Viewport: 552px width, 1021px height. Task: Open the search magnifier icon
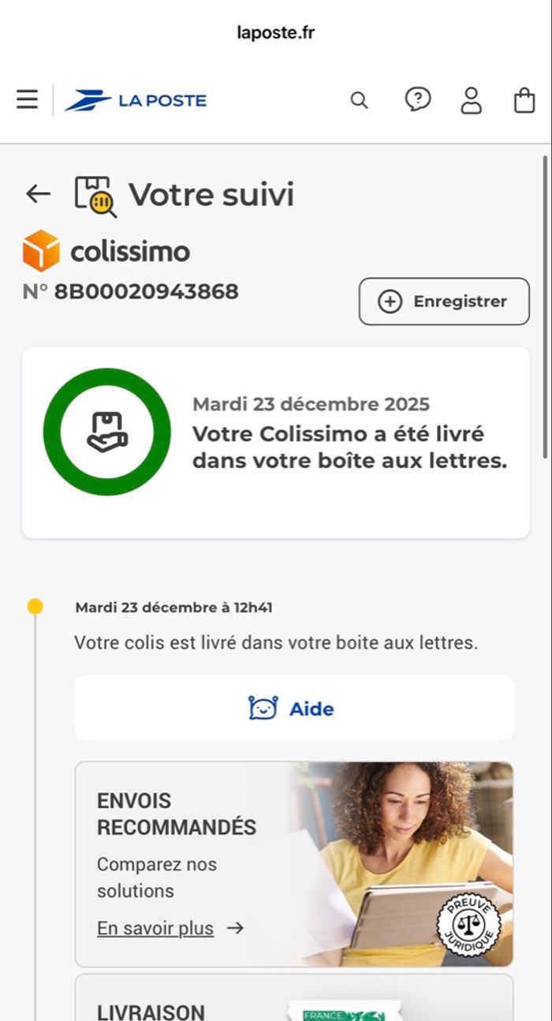click(x=359, y=100)
